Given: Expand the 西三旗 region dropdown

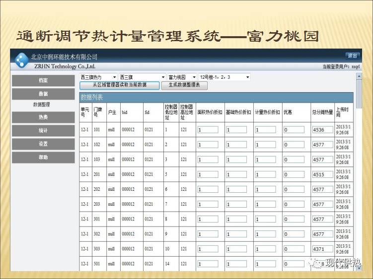Looking at the screenshot, I should pyautogui.click(x=142, y=77).
